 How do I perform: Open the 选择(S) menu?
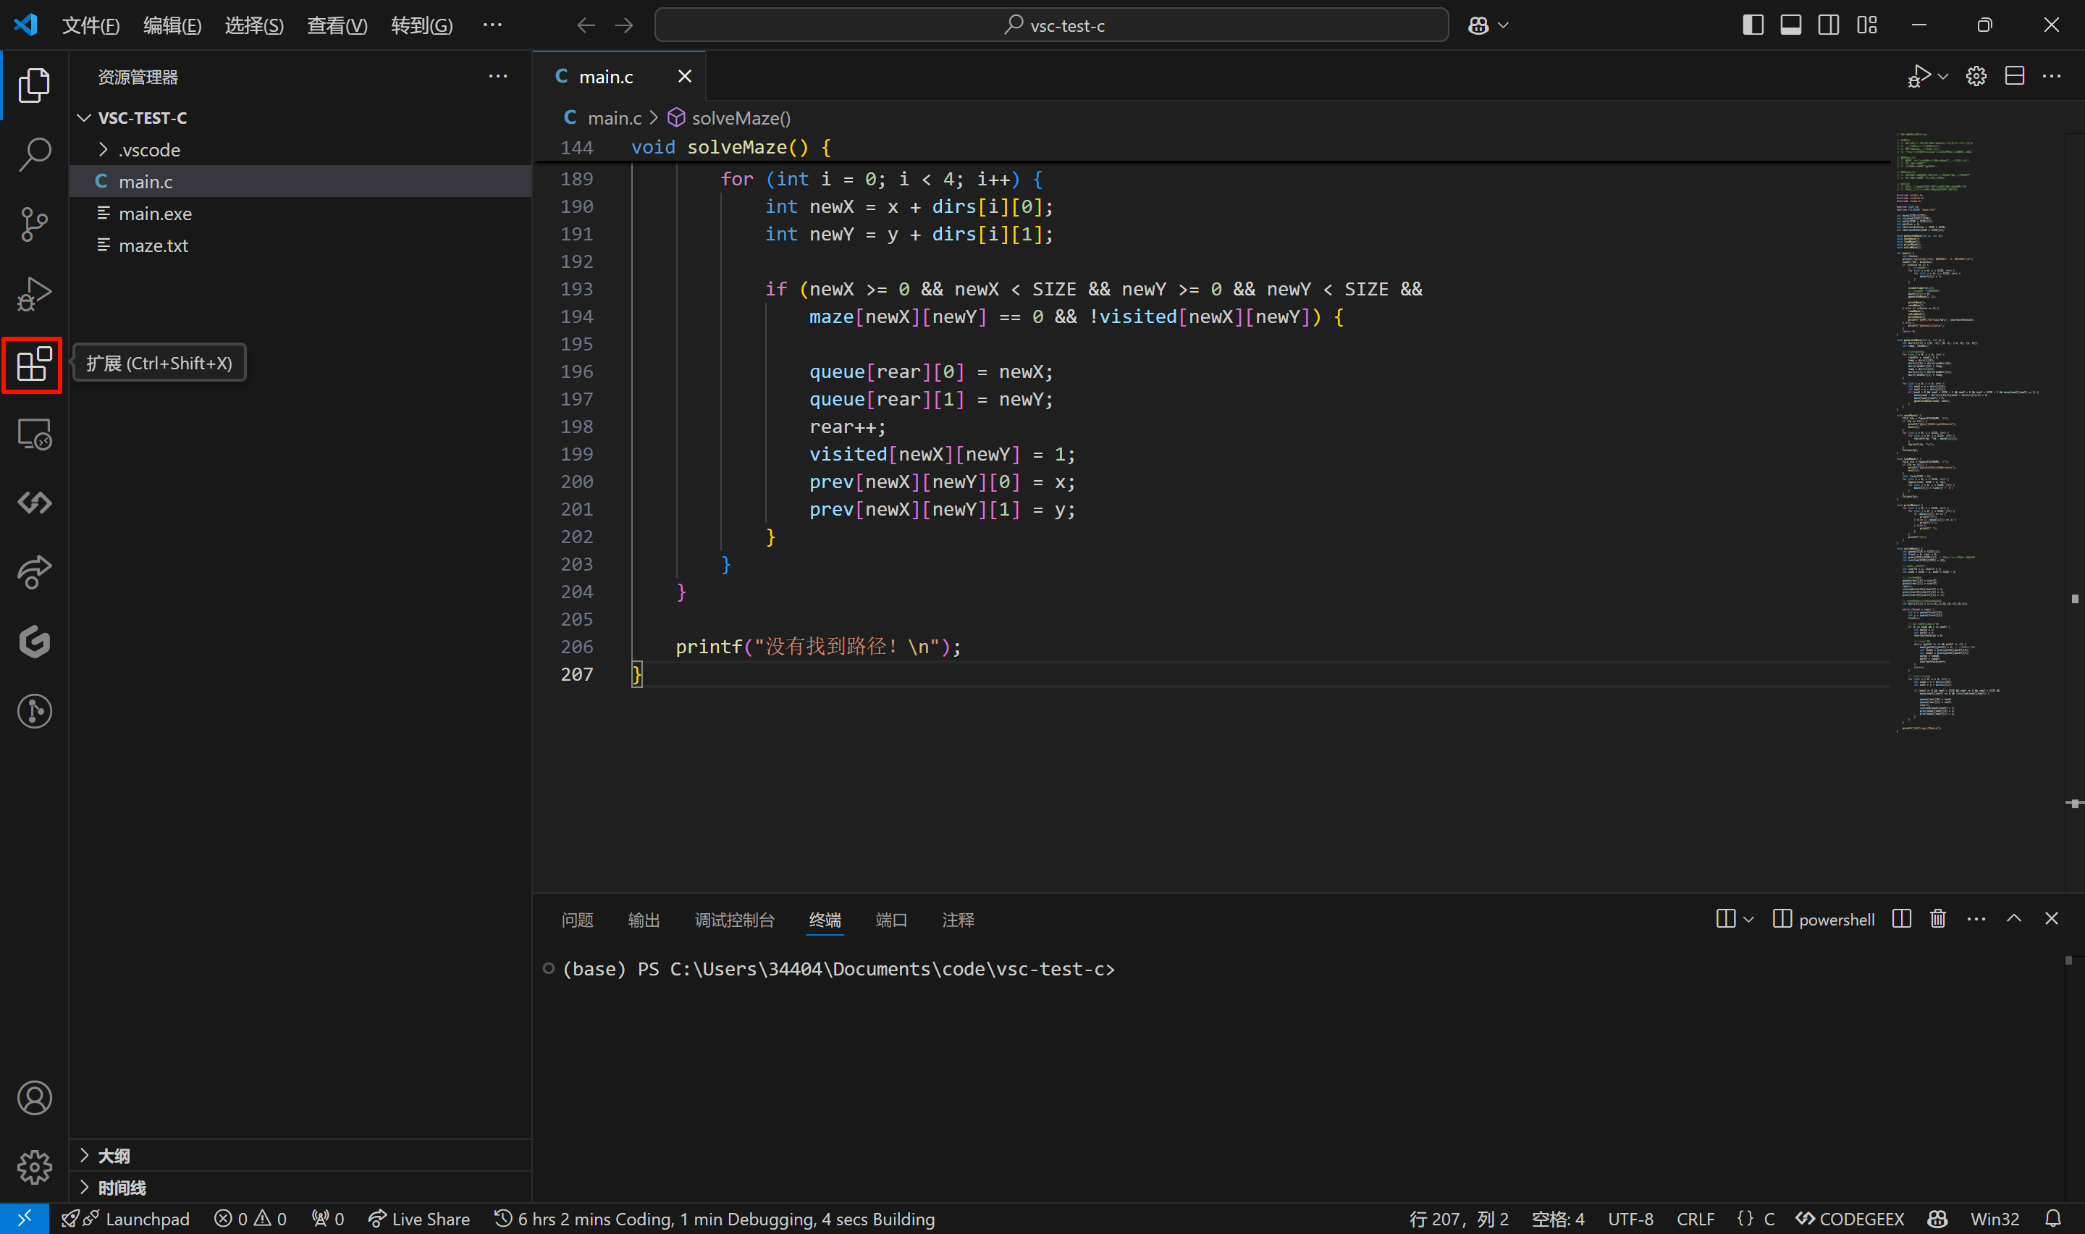point(254,26)
